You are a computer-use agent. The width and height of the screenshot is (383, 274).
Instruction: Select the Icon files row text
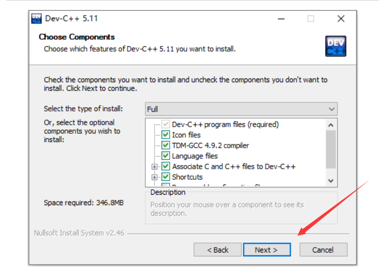[186, 135]
